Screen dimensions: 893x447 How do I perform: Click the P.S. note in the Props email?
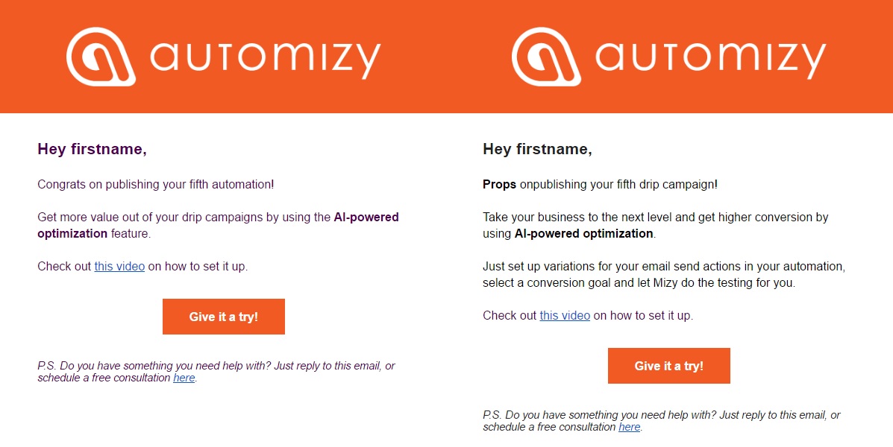click(662, 421)
